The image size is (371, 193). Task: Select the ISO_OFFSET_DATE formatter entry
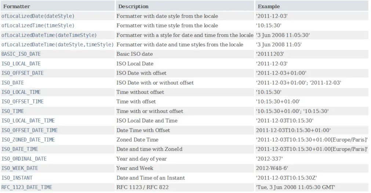[x=22, y=73]
